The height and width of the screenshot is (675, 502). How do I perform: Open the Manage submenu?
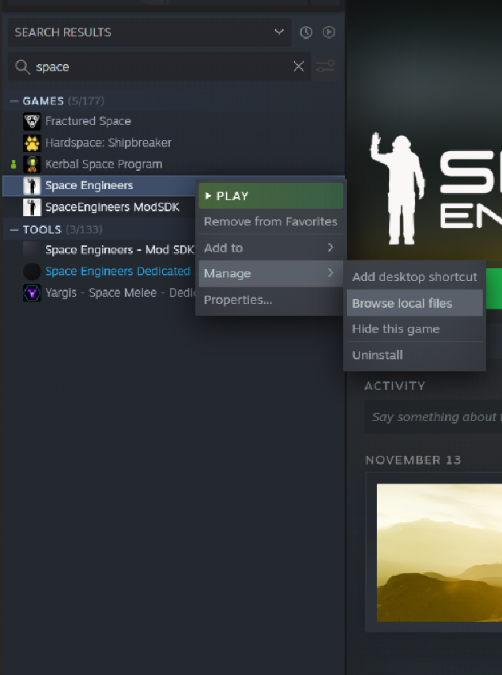[x=271, y=274]
